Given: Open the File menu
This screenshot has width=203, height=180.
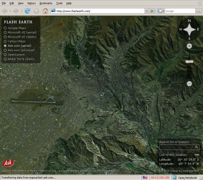Looking at the screenshot, I should pos(4,3).
